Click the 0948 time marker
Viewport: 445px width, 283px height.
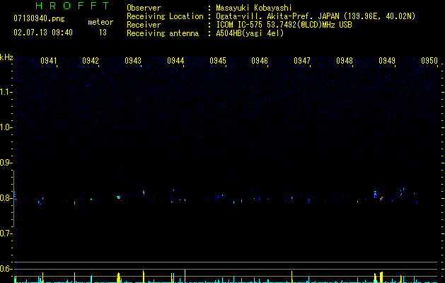coord(345,61)
